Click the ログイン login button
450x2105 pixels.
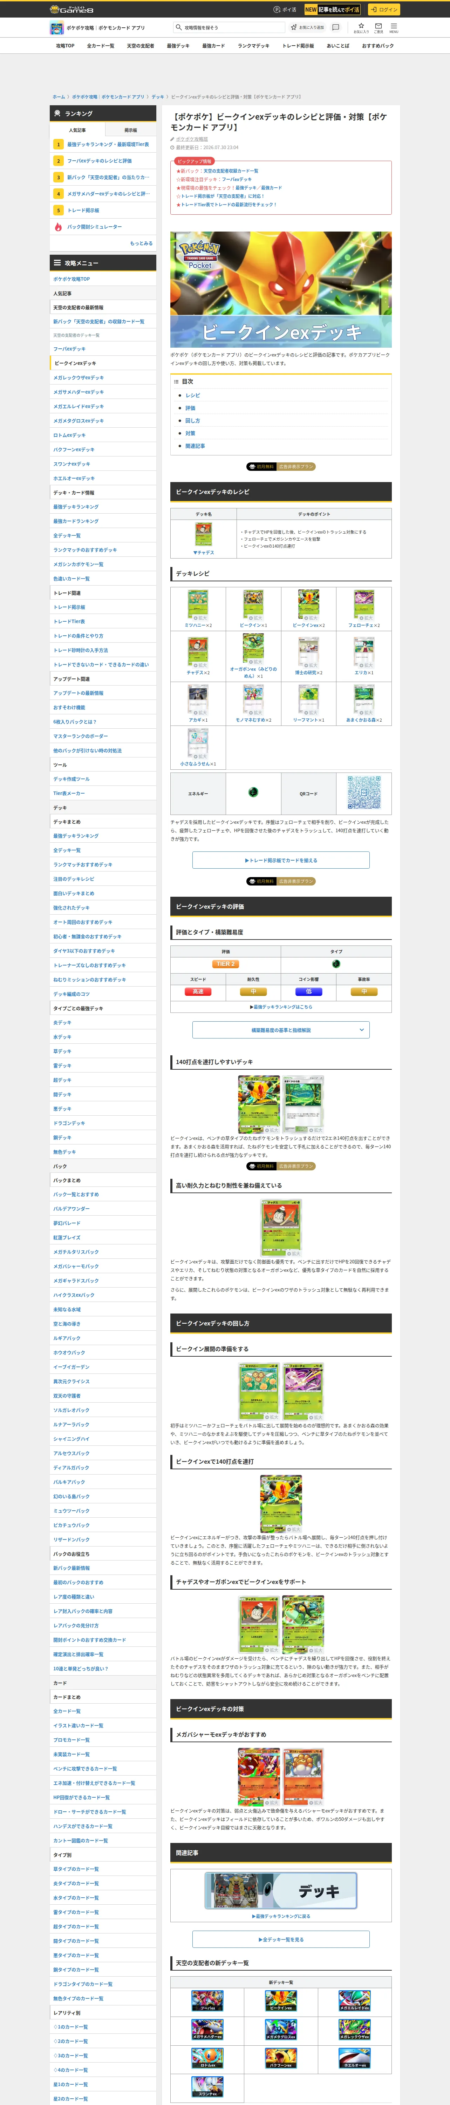pyautogui.click(x=383, y=10)
